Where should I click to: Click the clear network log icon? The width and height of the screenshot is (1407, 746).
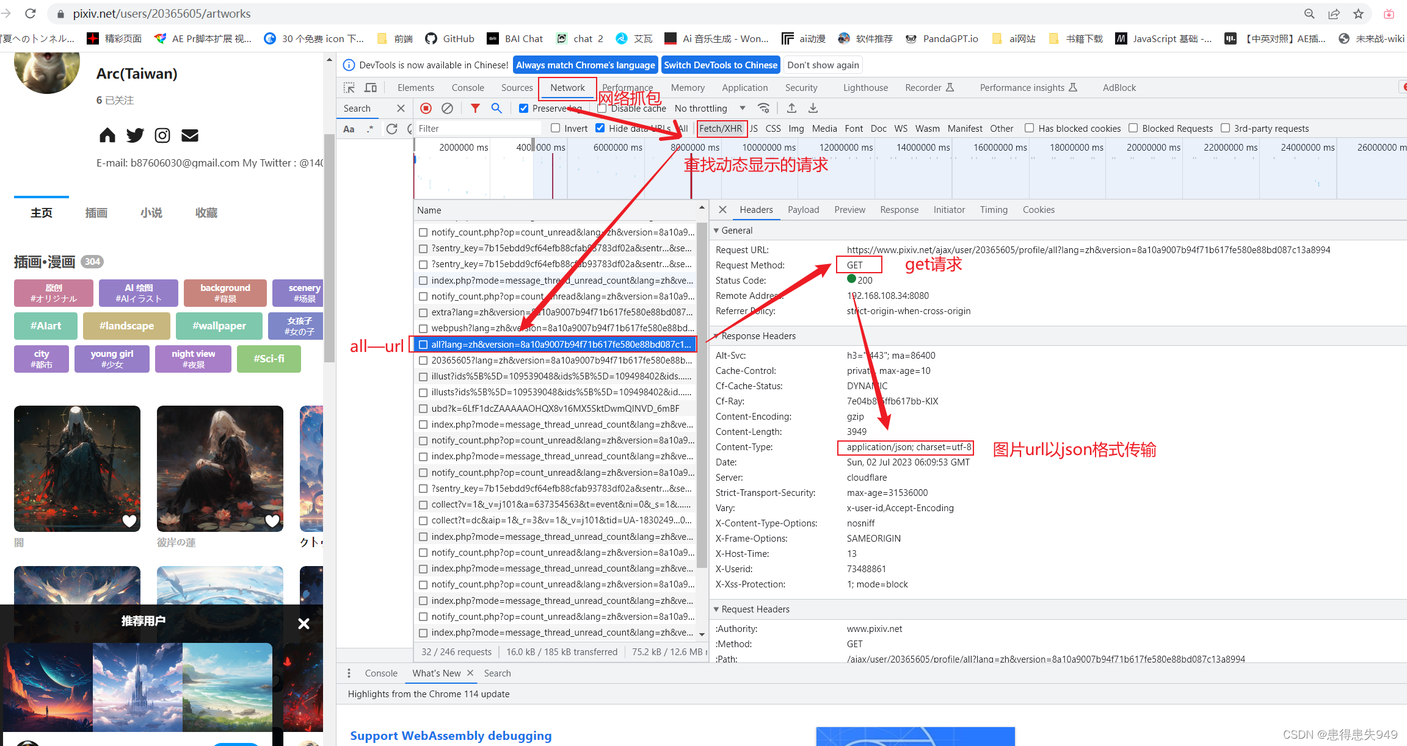pos(447,108)
